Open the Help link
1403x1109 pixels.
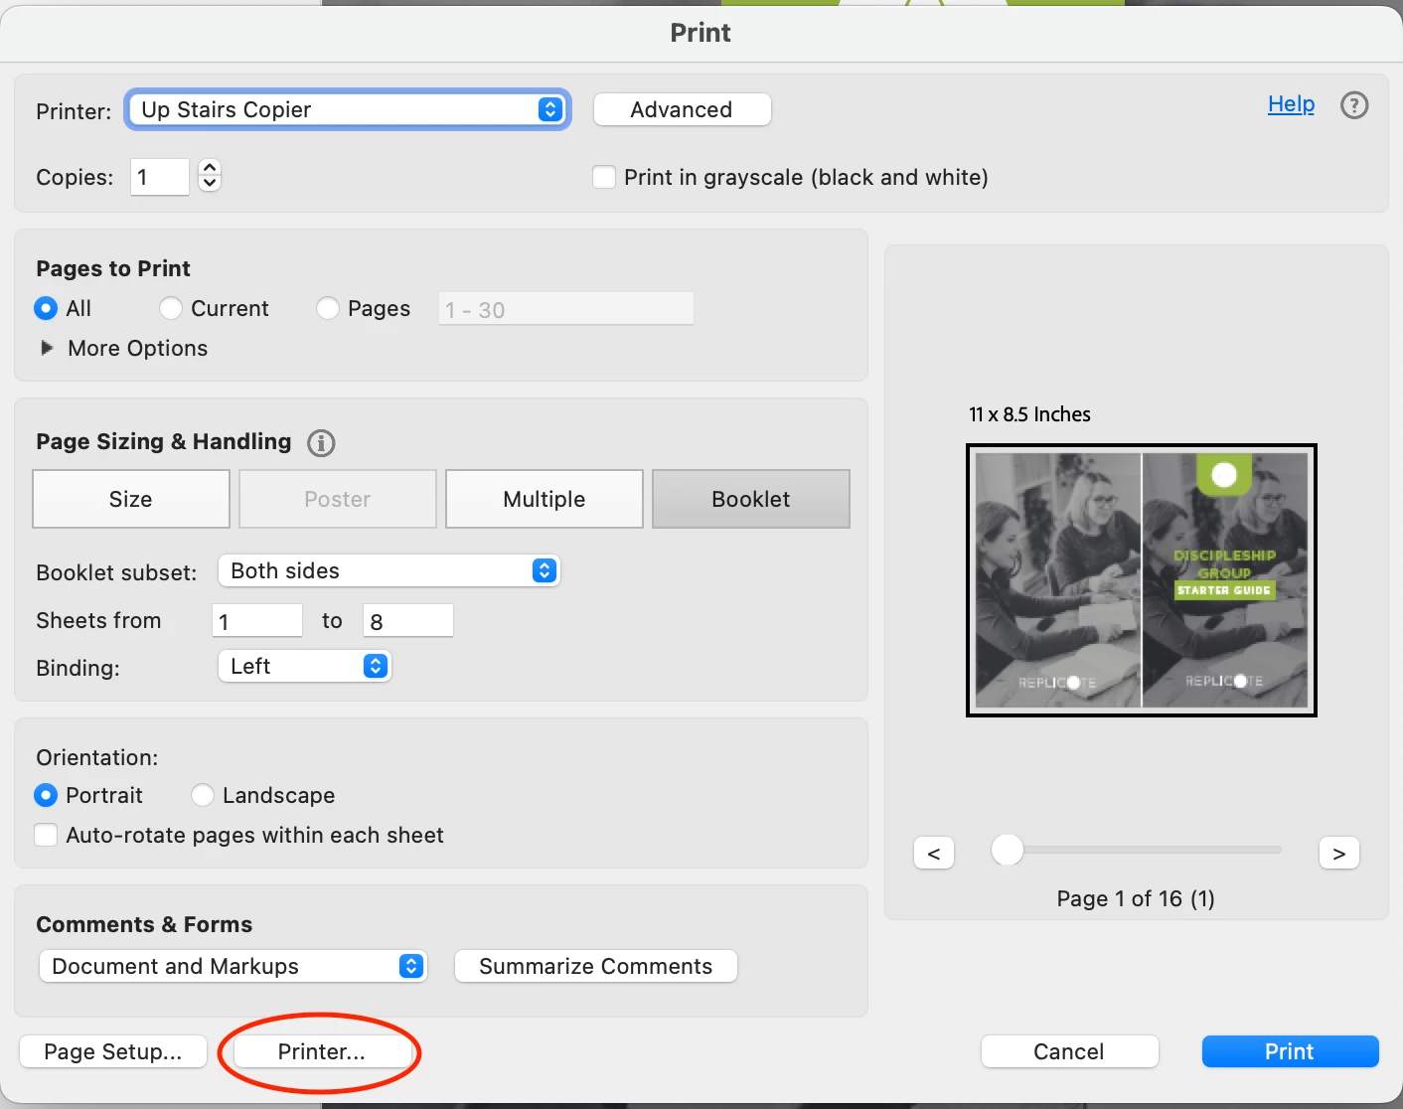(x=1291, y=104)
